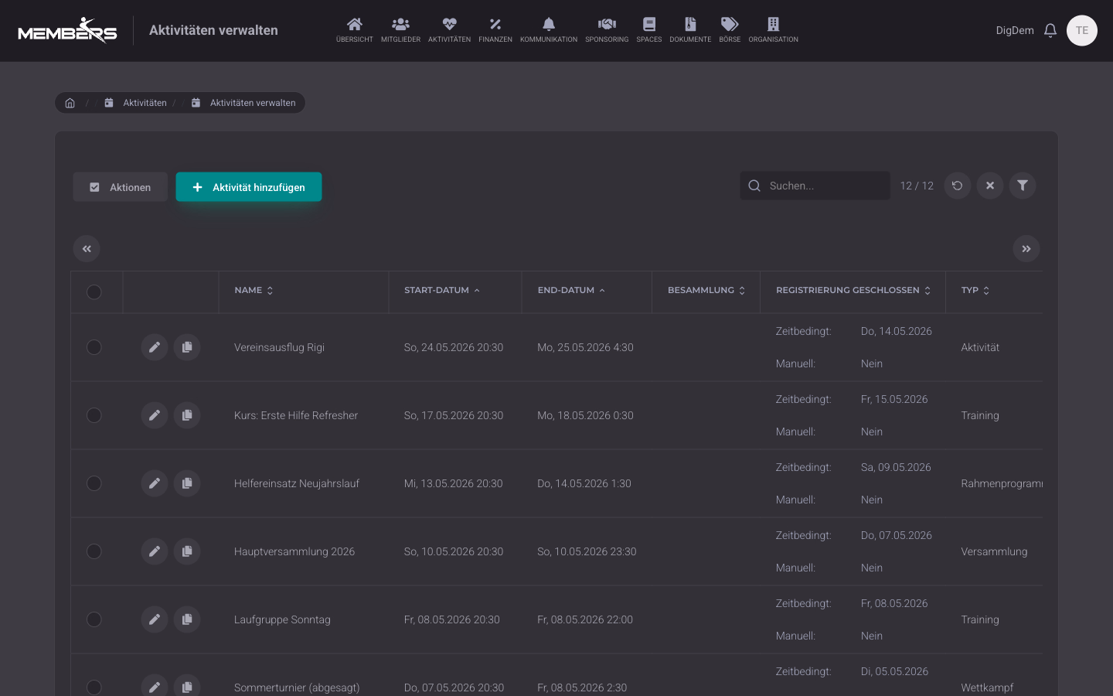Select the Helfereinsatz Neujahrslauf row
The image size is (1113, 696).
pyautogui.click(x=94, y=483)
